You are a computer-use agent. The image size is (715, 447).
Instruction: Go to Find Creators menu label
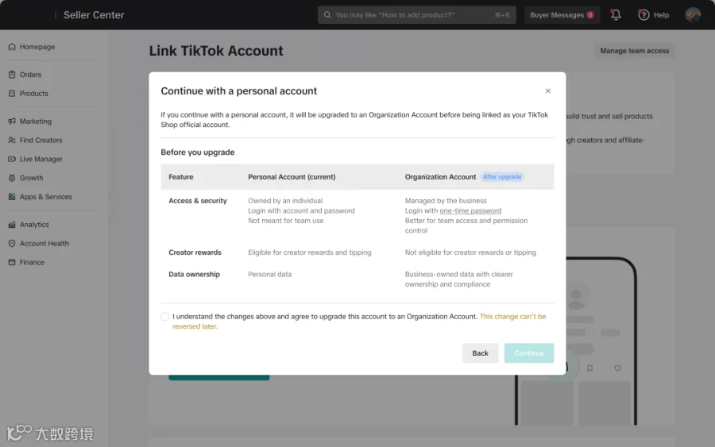click(41, 140)
